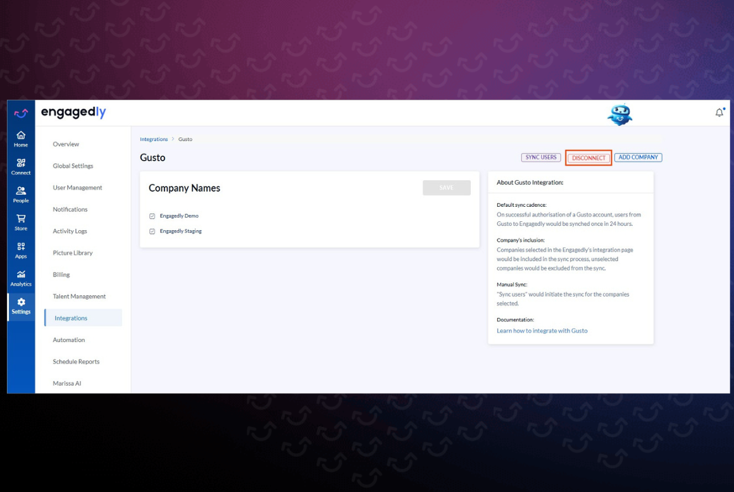This screenshot has width=734, height=492.
Task: Click the Marissa robot mascot icon
Action: pos(619,114)
